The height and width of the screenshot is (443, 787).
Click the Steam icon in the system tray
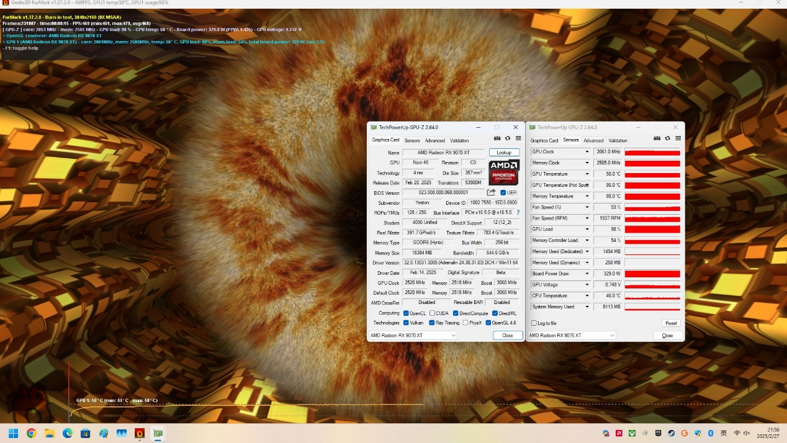coord(672,433)
